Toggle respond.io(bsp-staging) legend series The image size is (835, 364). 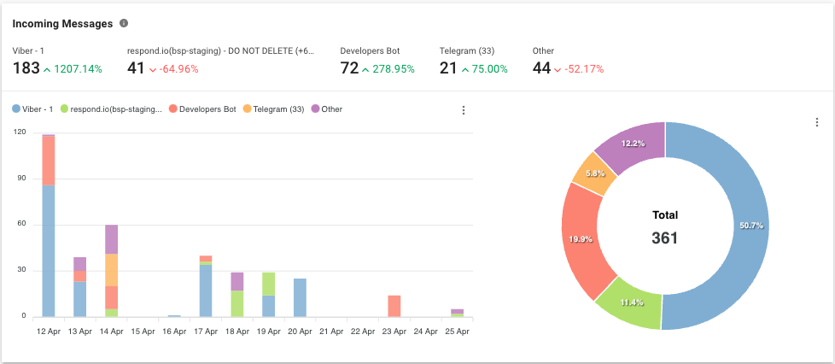111,109
